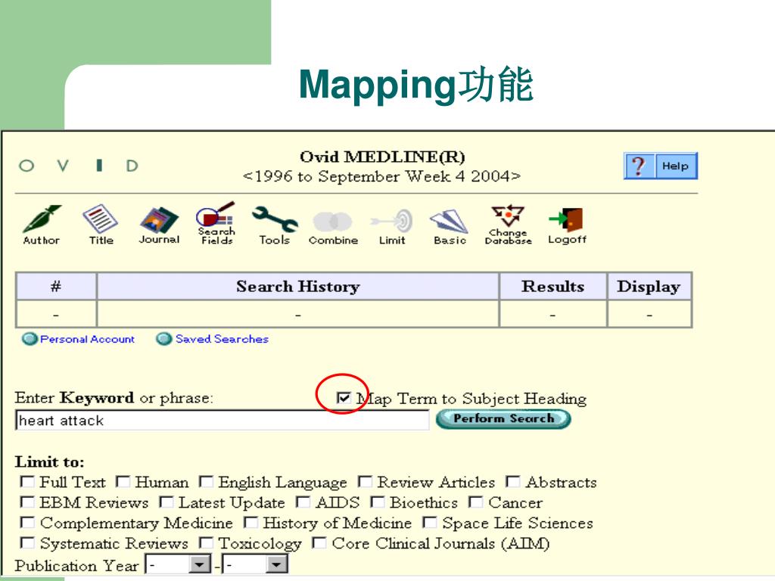Switch to Basic search mode icon
Screen dimensions: 775x581
(x=450, y=227)
